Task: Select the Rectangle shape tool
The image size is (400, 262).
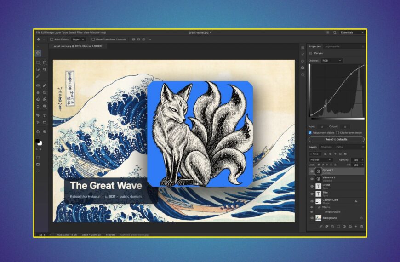Action: point(45,122)
